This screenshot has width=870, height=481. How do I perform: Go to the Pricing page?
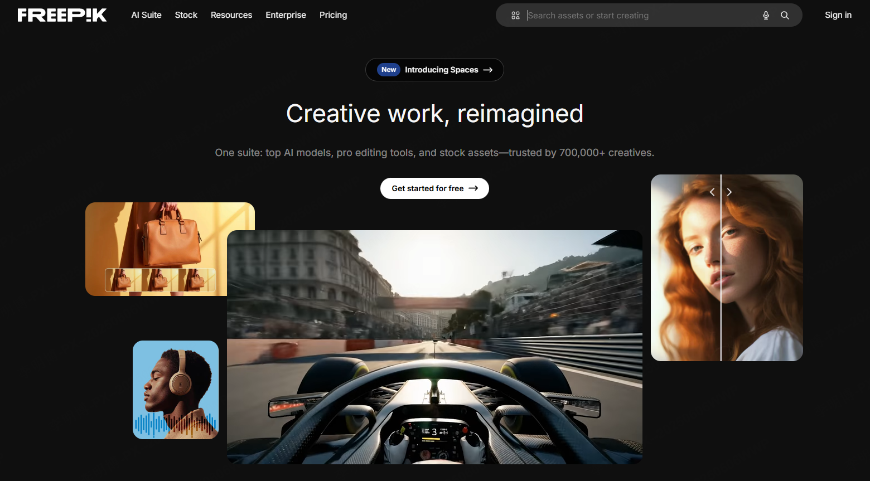tap(333, 15)
